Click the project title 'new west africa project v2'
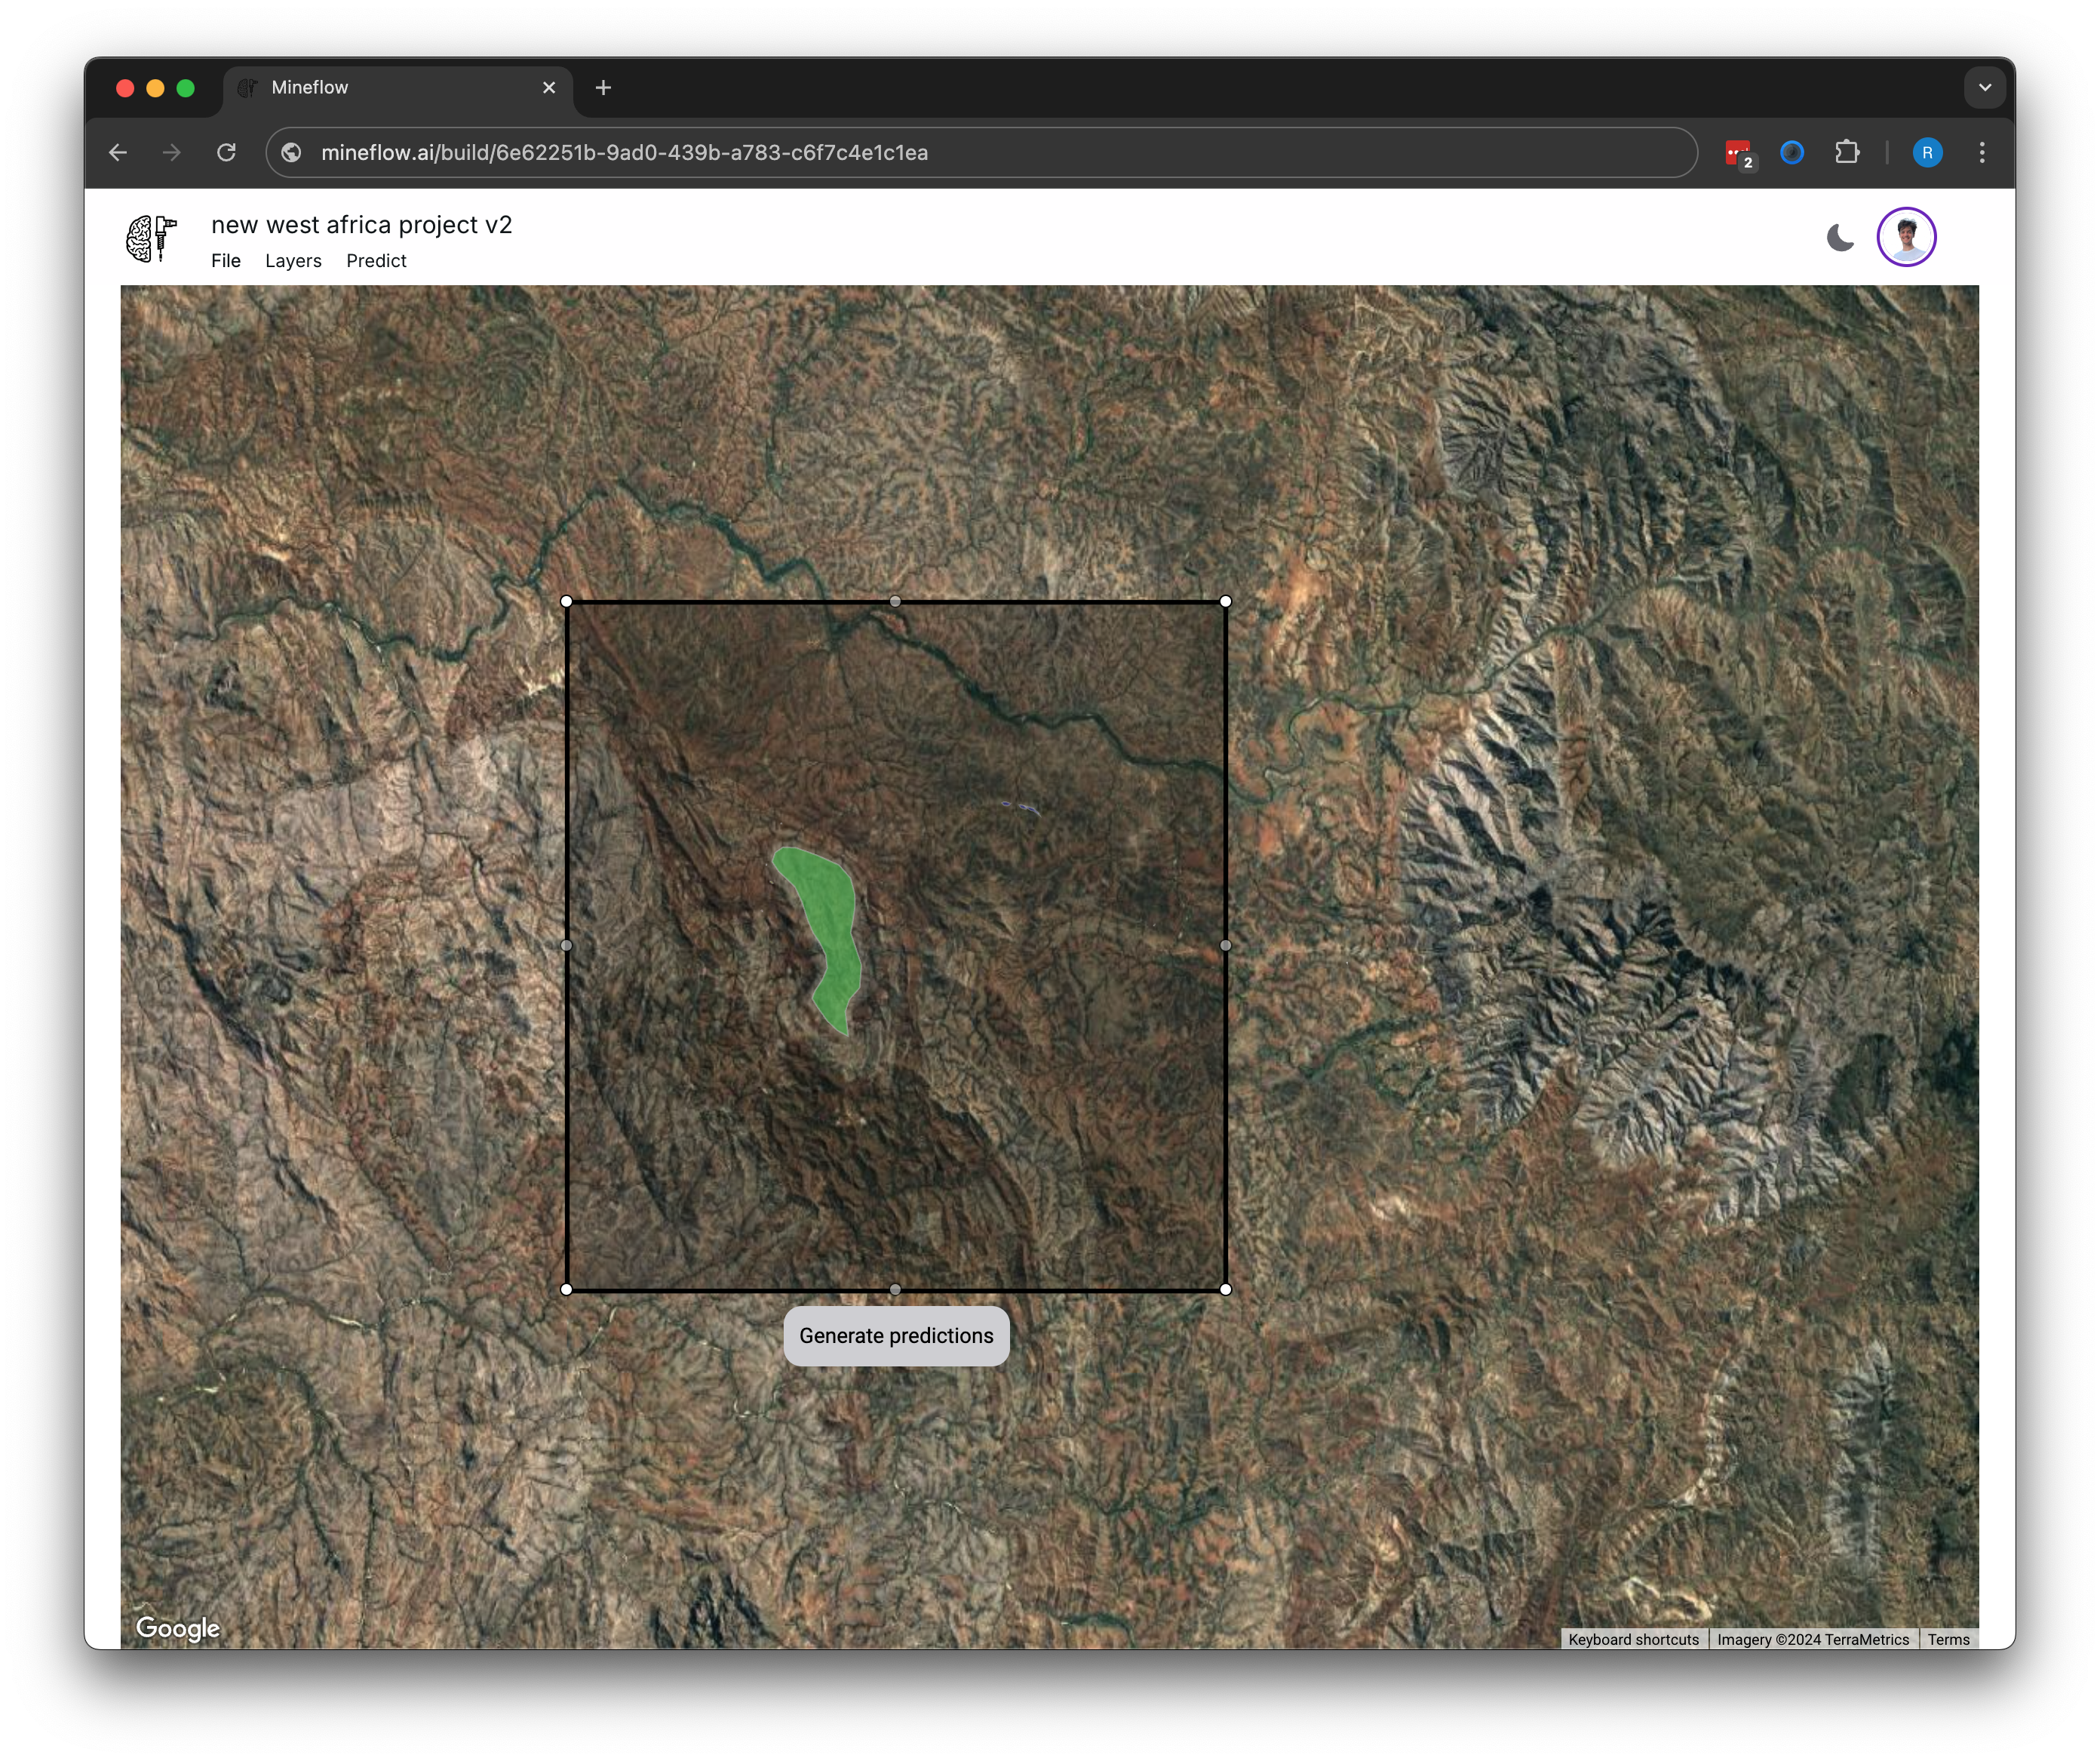Screen dimensions: 2100x1761 point(361,225)
